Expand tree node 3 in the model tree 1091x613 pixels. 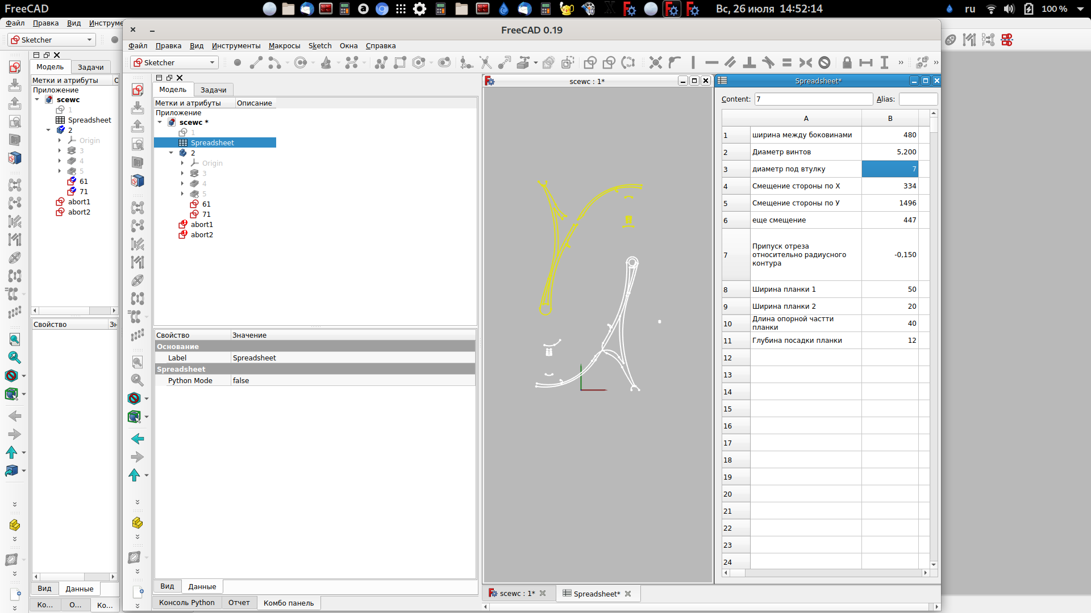60,150
